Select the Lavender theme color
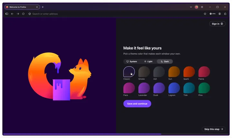This screenshot has height=138, width=232. pos(144,88)
